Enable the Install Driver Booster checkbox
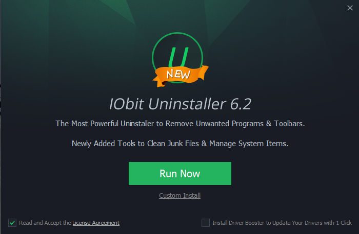 205,223
